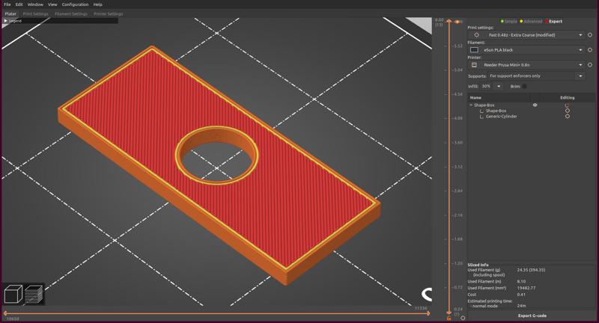The height and width of the screenshot is (323, 599).
Task: Click the vertical layer slider top thumb
Action: [x=449, y=22]
